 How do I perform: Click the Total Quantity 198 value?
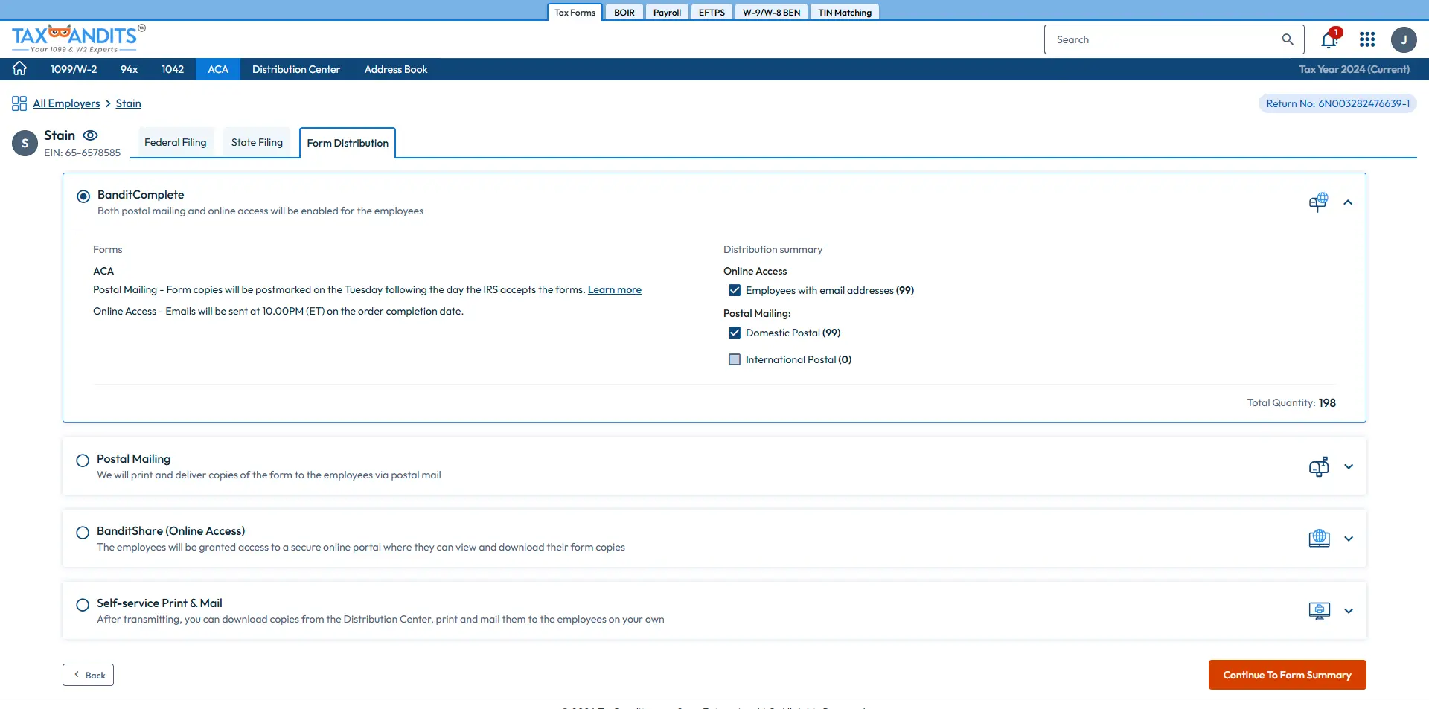click(1327, 402)
